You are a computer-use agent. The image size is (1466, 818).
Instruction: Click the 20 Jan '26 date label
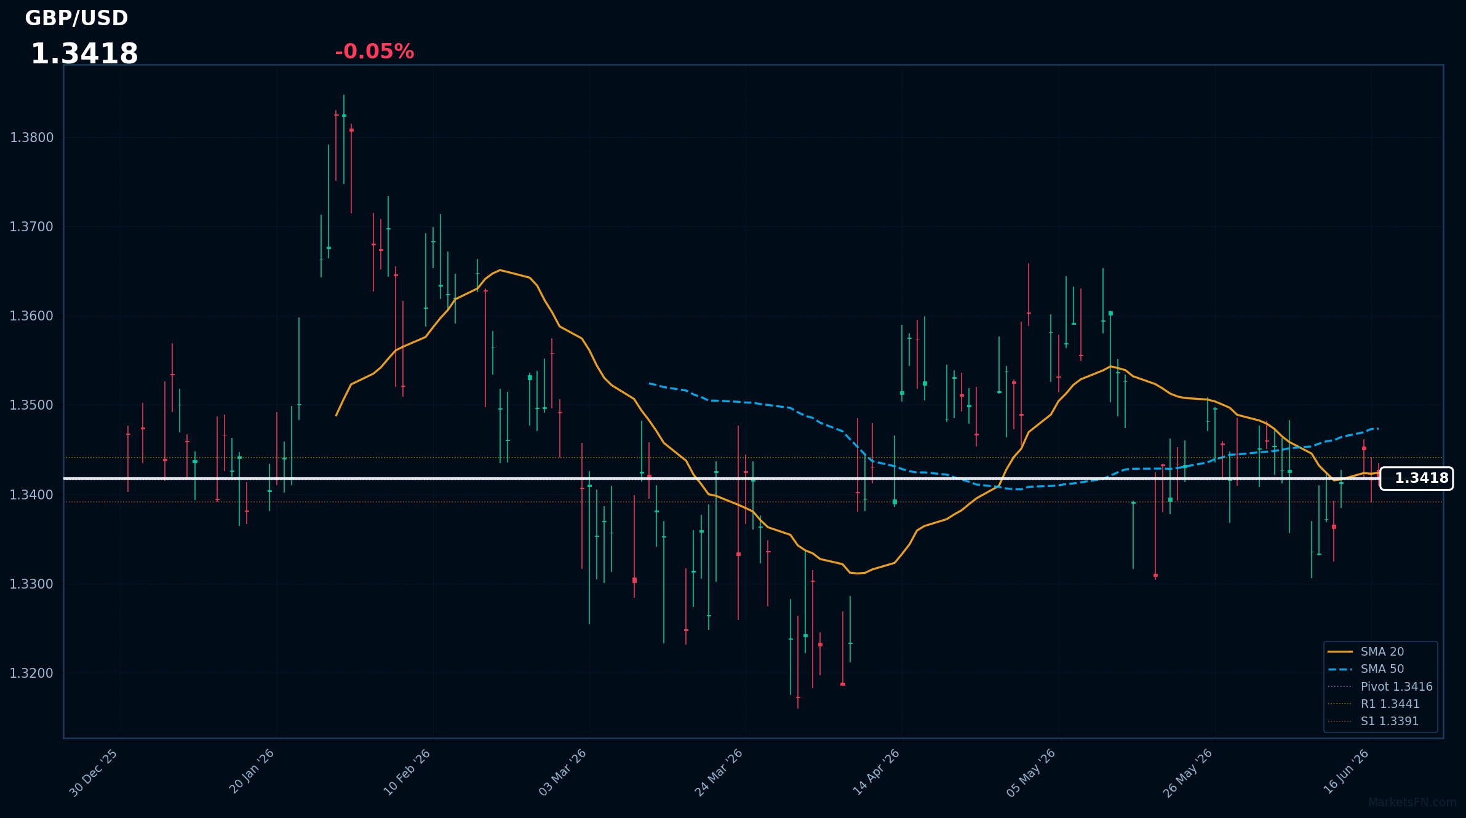pyautogui.click(x=251, y=772)
